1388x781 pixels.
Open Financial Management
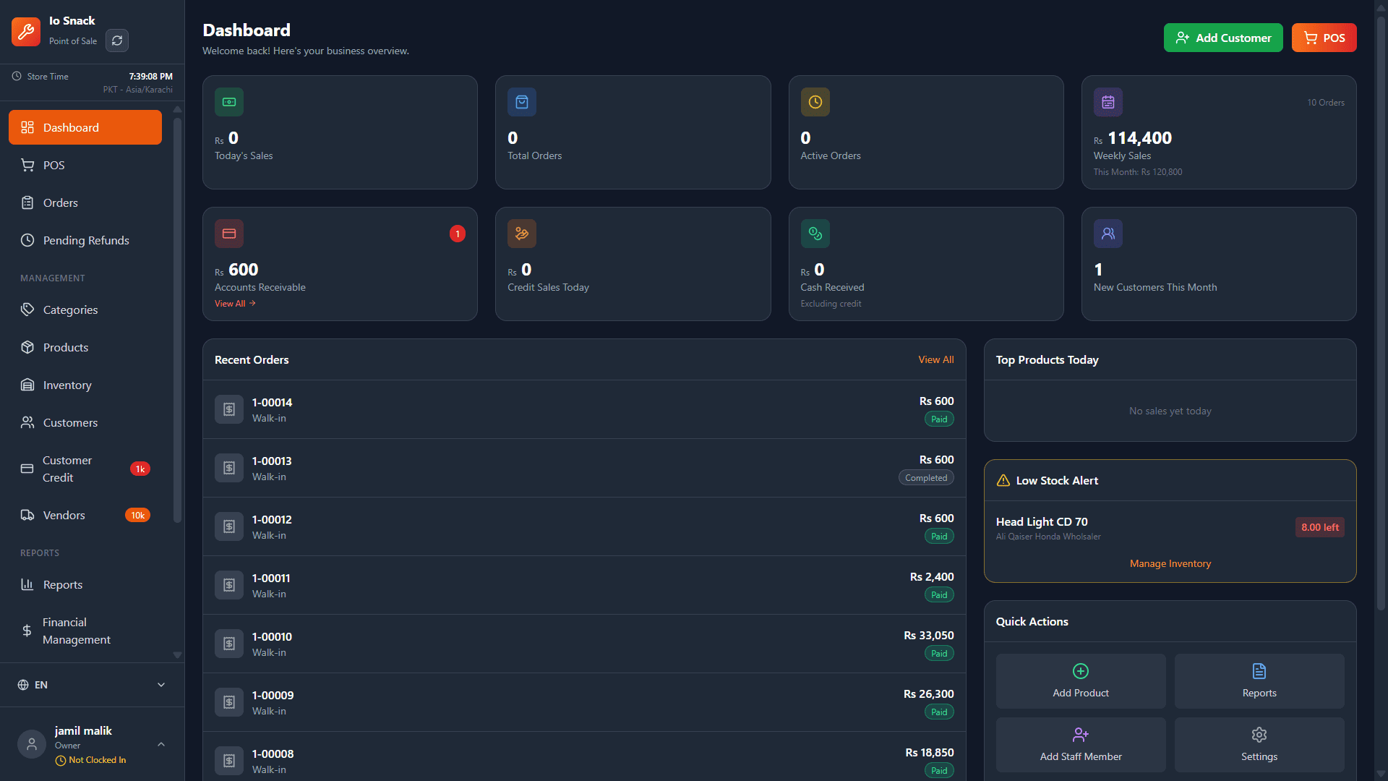pos(76,631)
